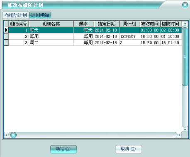Click the horizontal scrollbar round thumb
The height and width of the screenshot is (157, 190).
(x=13, y=135)
